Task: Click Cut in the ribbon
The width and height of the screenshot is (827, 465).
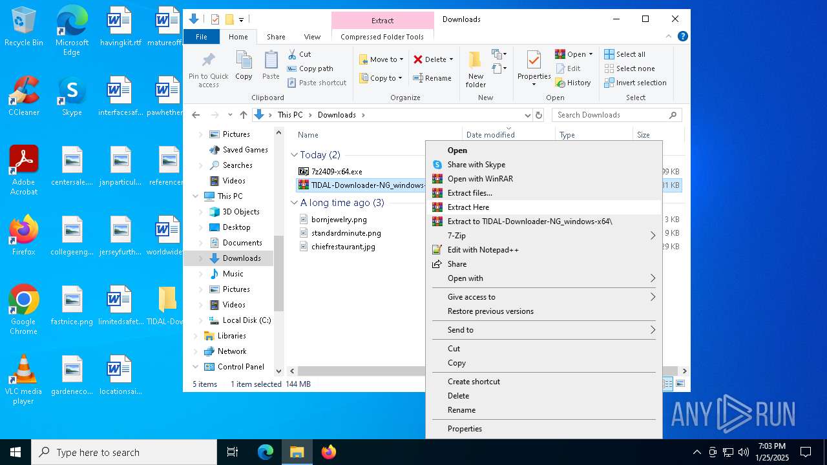Action: coord(299,54)
